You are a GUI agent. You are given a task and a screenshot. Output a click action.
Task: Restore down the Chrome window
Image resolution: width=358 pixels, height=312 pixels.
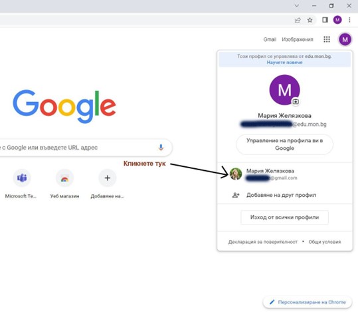tap(331, 6)
